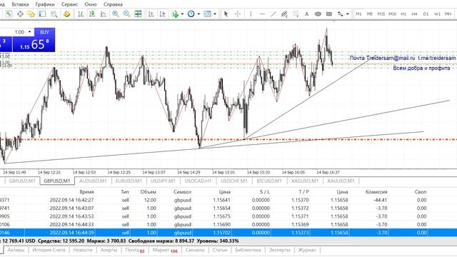Click the buy price 1.15 65 panel
This screenshot has width=457, height=257.
click(x=34, y=44)
